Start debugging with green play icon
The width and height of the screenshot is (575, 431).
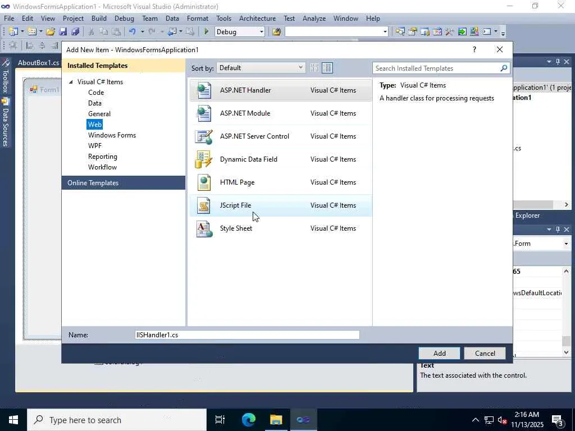tap(206, 31)
